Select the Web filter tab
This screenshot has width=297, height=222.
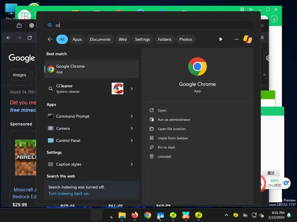(x=123, y=39)
